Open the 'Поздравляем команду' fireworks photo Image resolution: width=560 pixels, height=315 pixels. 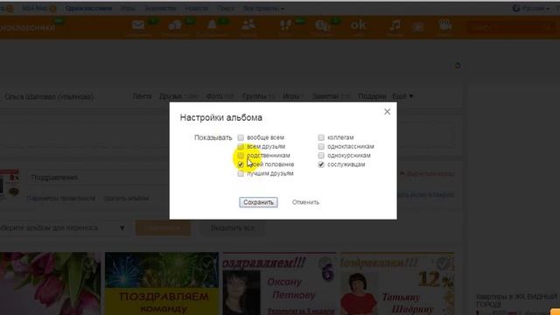pos(162,283)
